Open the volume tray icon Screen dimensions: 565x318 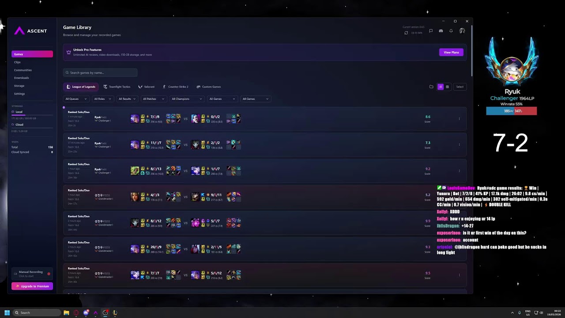point(542,313)
